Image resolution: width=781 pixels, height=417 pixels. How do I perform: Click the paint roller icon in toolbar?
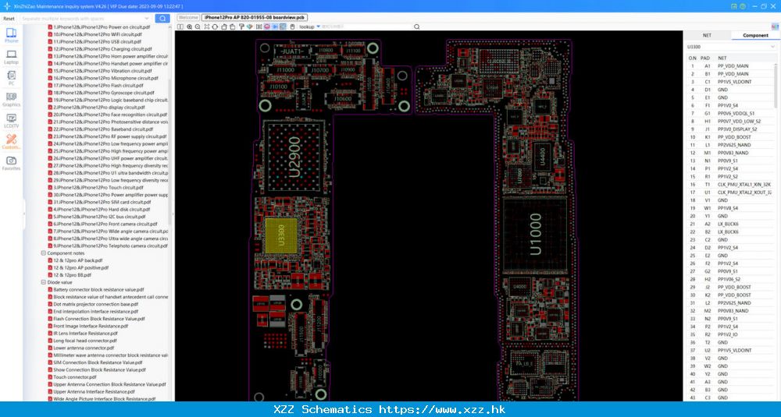241,27
